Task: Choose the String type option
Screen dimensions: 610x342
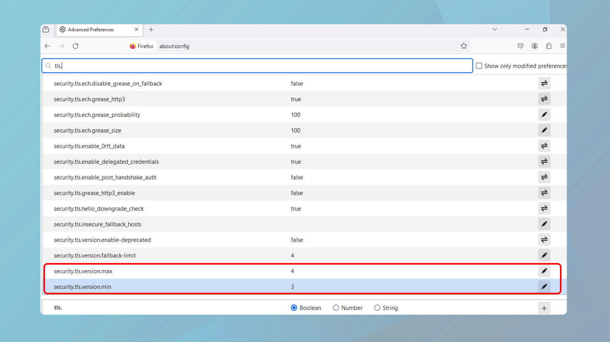Action: 377,308
